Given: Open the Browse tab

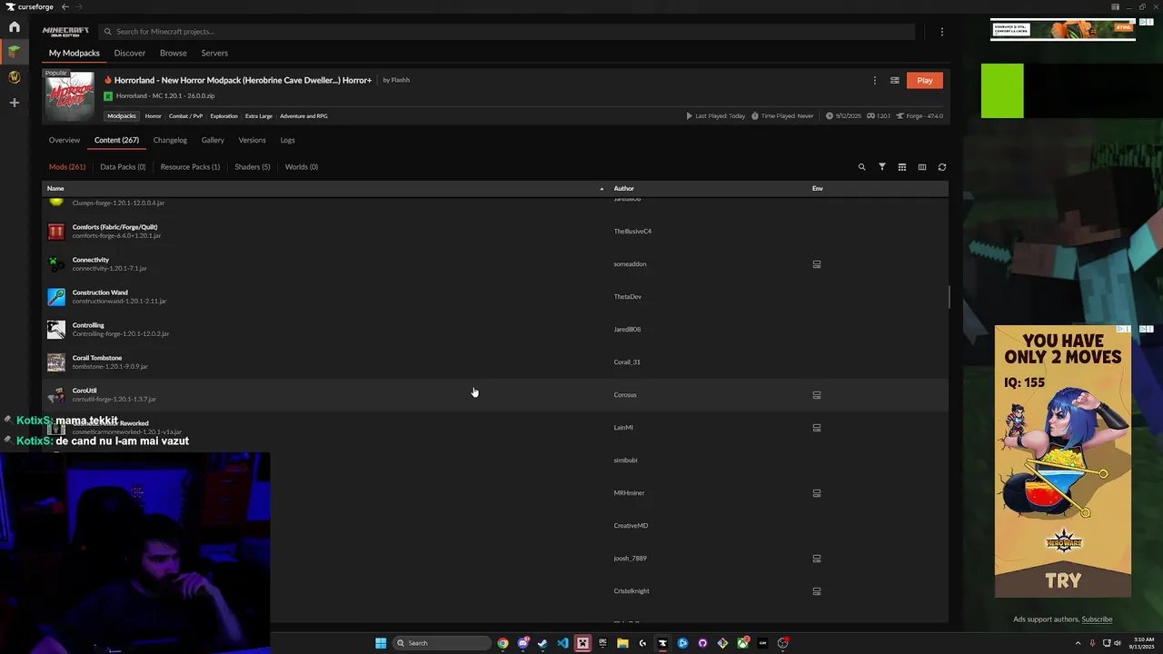Looking at the screenshot, I should tap(174, 54).
